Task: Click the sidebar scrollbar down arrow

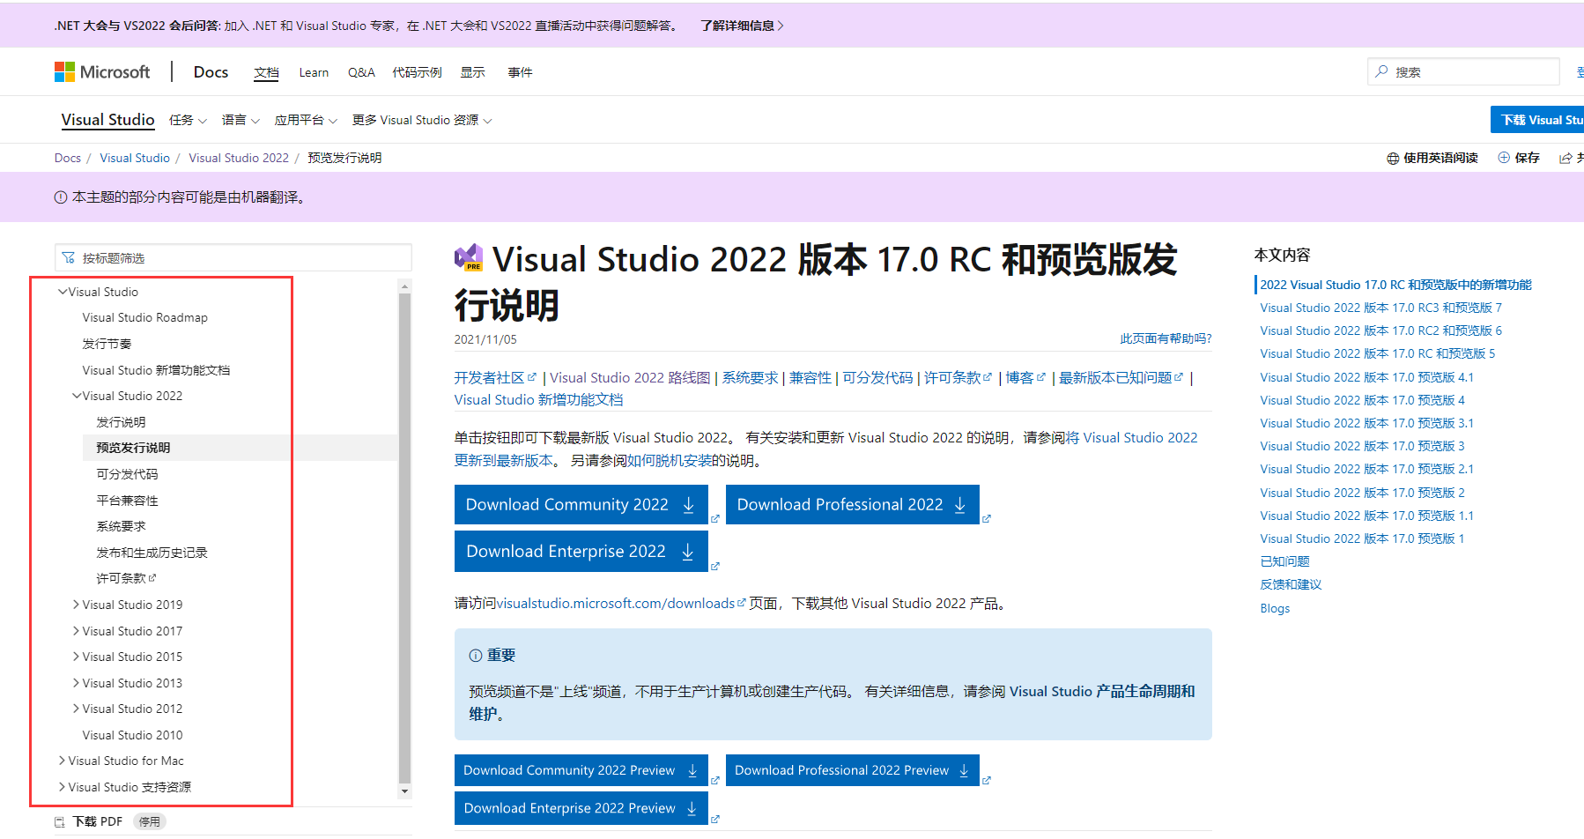Action: tap(405, 791)
